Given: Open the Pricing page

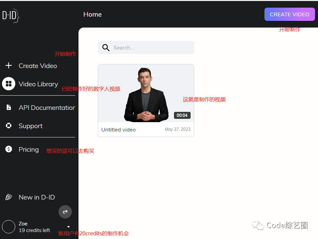Looking at the screenshot, I should [x=29, y=150].
